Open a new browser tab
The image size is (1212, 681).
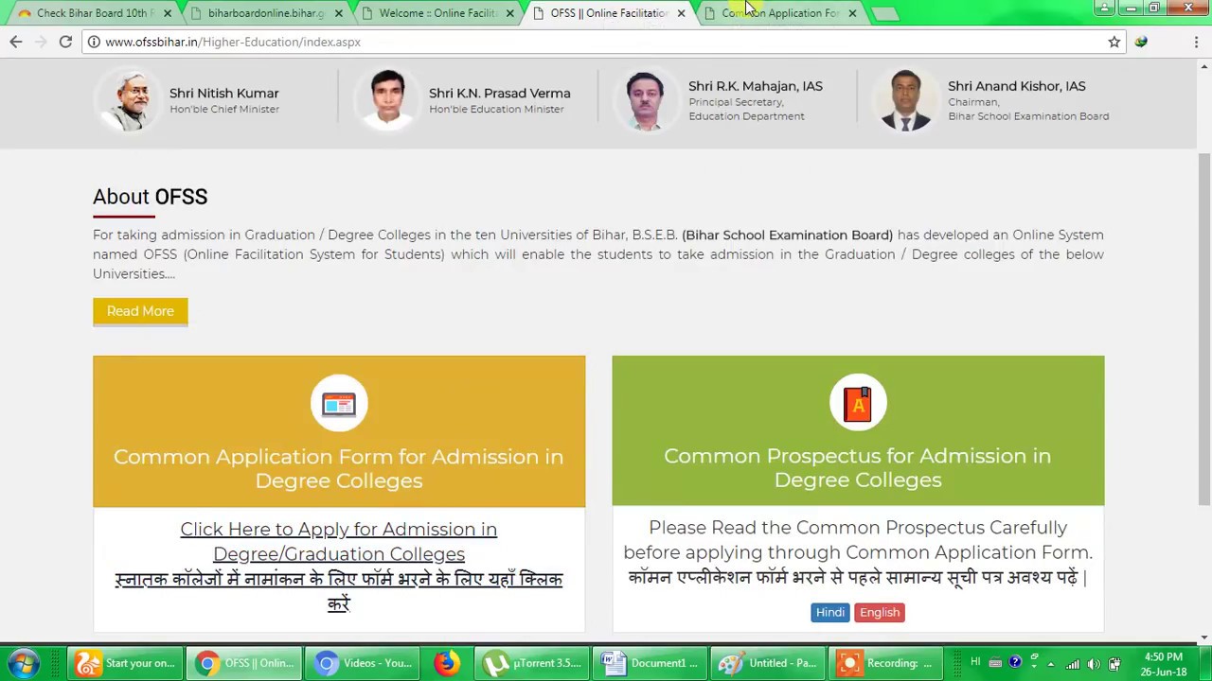[884, 13]
